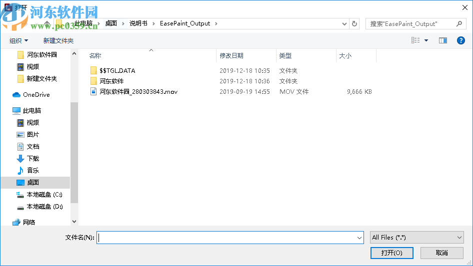Click 新建文件夹 toolbar button
This screenshot has height=266, width=473.
click(x=58, y=40)
